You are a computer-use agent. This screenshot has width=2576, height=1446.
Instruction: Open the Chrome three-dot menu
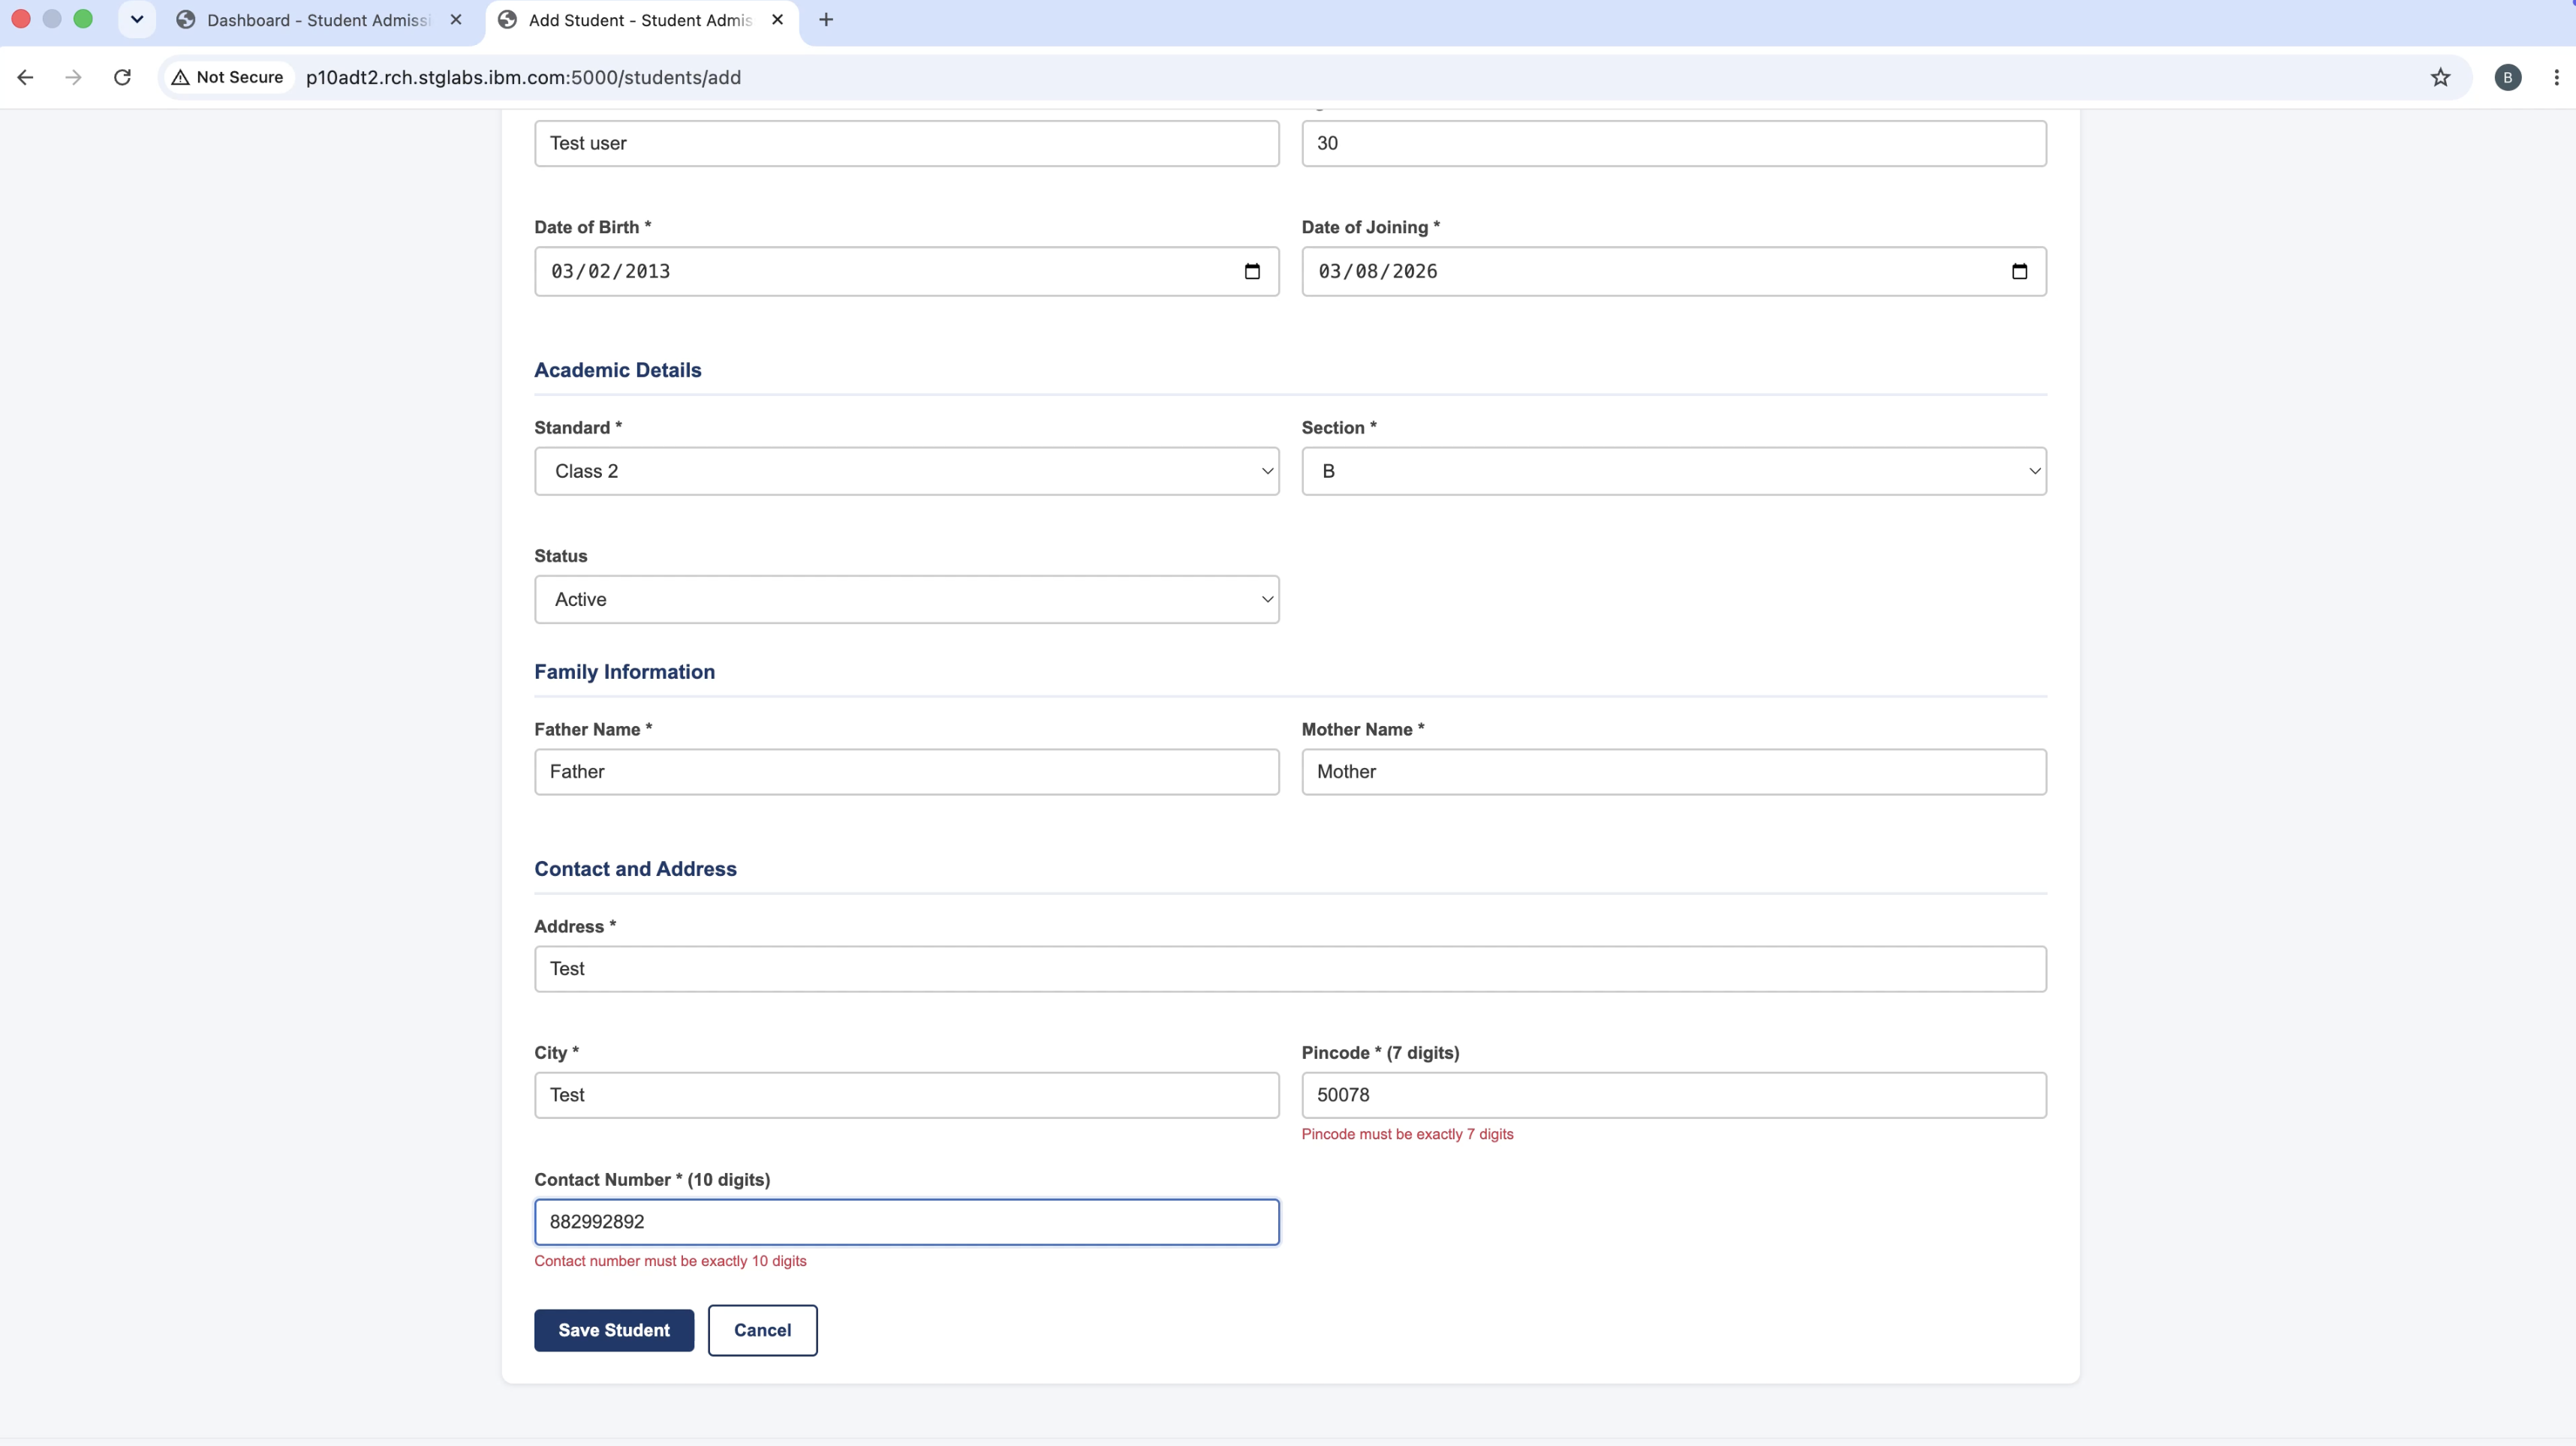(2556, 77)
